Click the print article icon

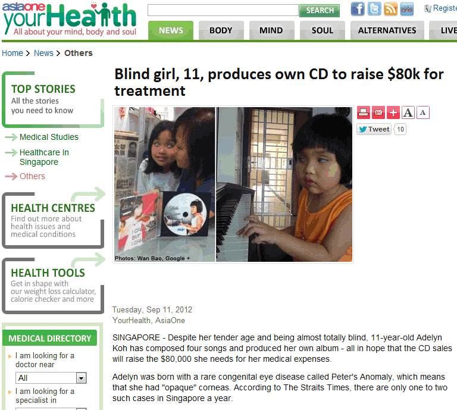tap(364, 112)
